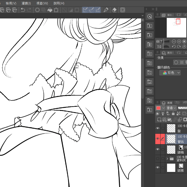Click the show selection border icon
The height and width of the screenshot is (187, 187).
click(77, 10)
